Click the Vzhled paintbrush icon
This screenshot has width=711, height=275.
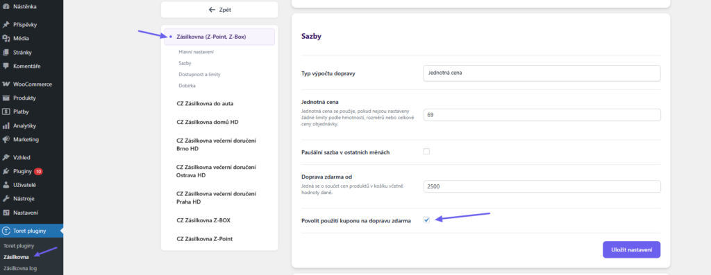[6, 157]
